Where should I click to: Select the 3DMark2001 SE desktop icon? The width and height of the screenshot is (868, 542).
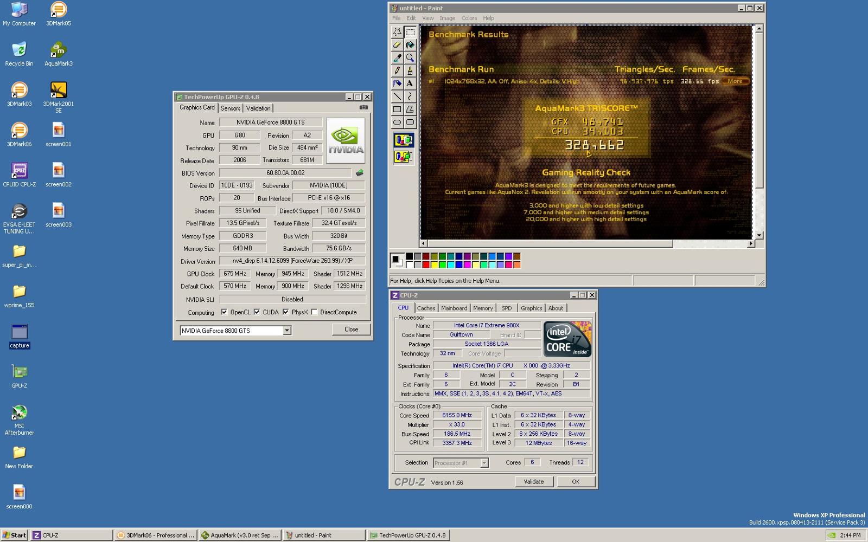[x=58, y=97]
